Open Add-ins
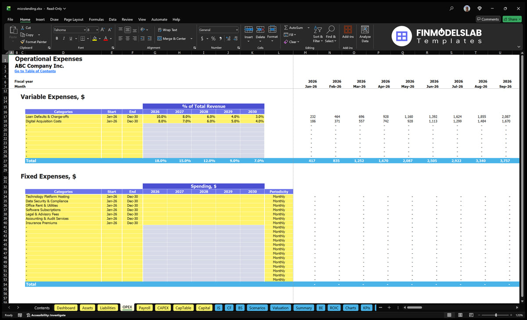Screen dimensions: 527x320 click(348, 32)
